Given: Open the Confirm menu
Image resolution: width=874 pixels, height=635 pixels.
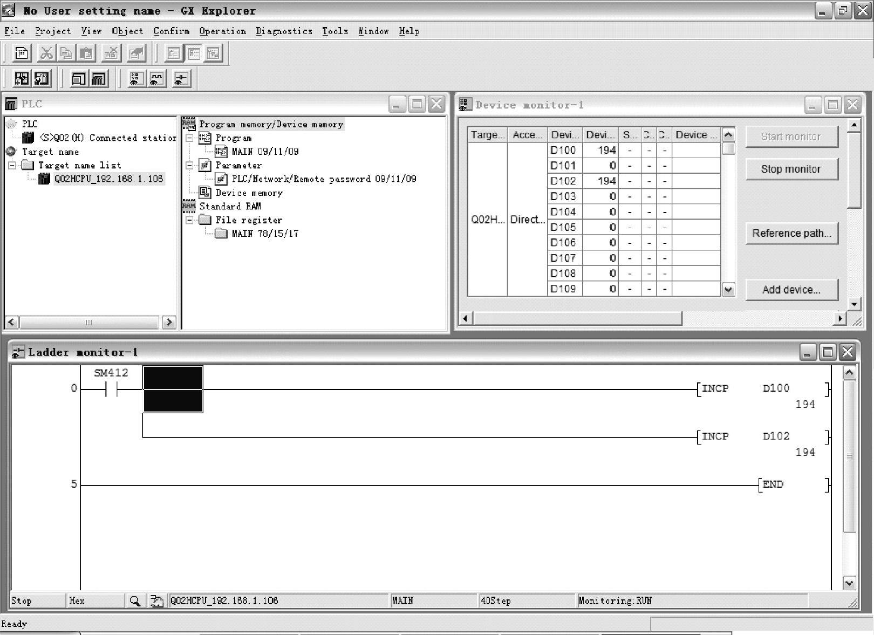Looking at the screenshot, I should [172, 31].
